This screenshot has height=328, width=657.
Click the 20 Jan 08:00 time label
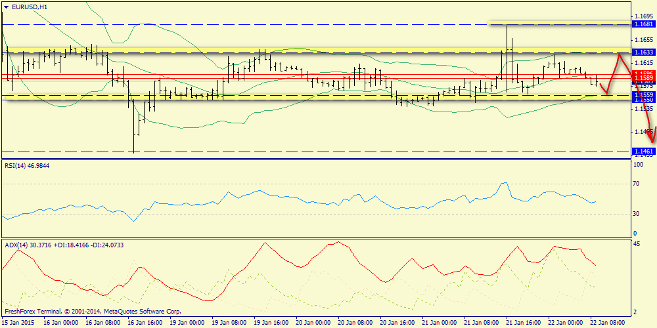(355, 323)
